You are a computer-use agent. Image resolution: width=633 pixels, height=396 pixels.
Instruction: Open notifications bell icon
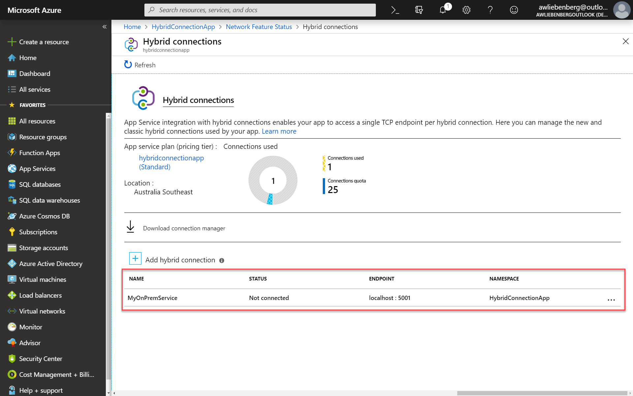point(443,10)
